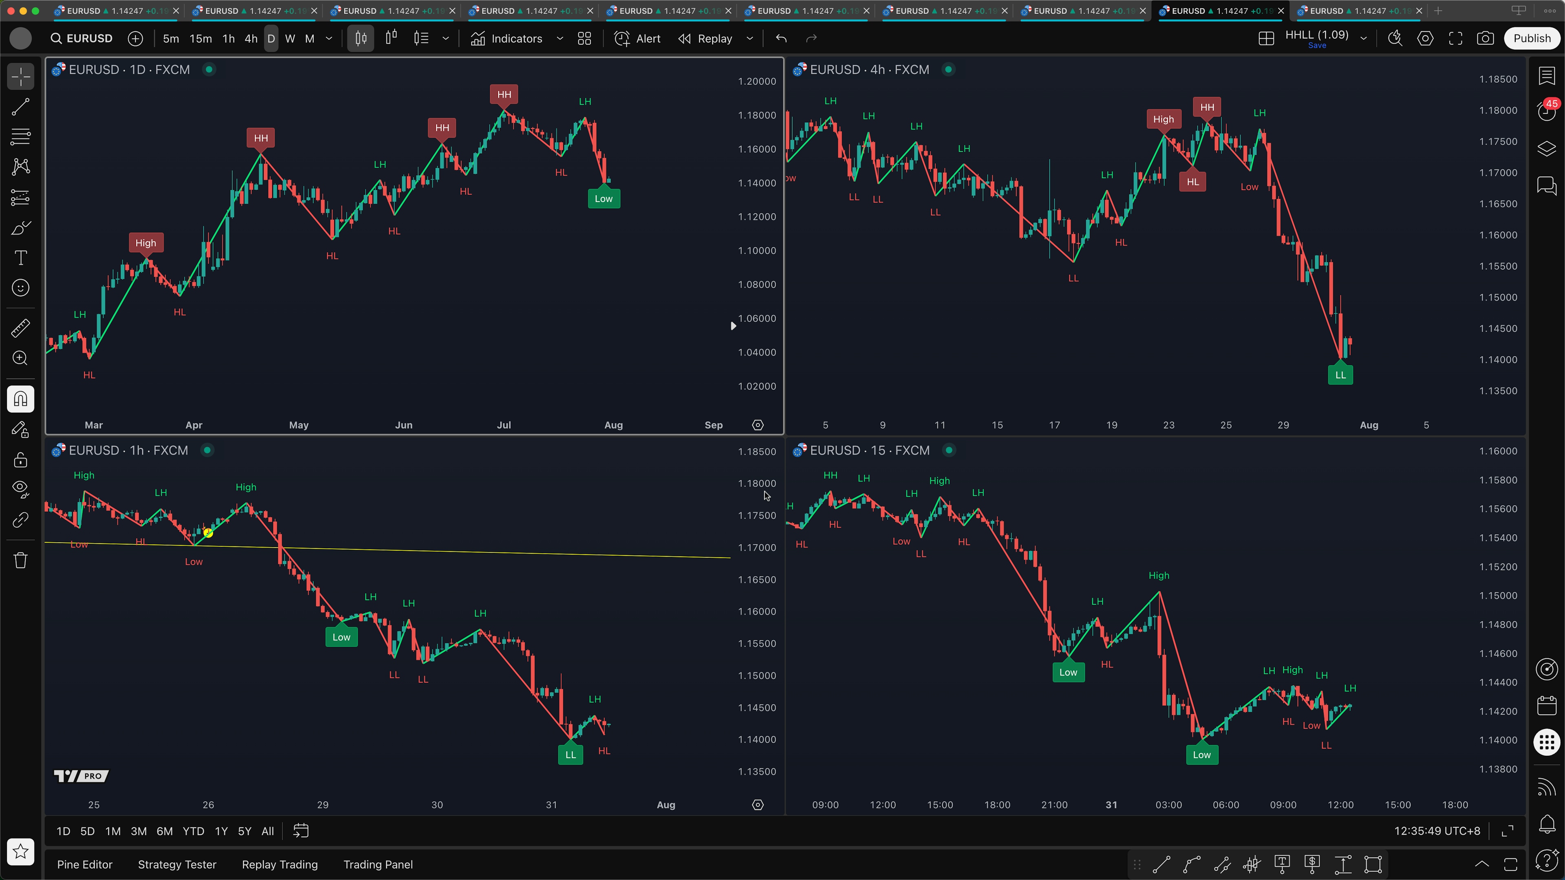Screen dimensions: 1565x880
Task: Start bar Replay mode
Action: (x=705, y=38)
